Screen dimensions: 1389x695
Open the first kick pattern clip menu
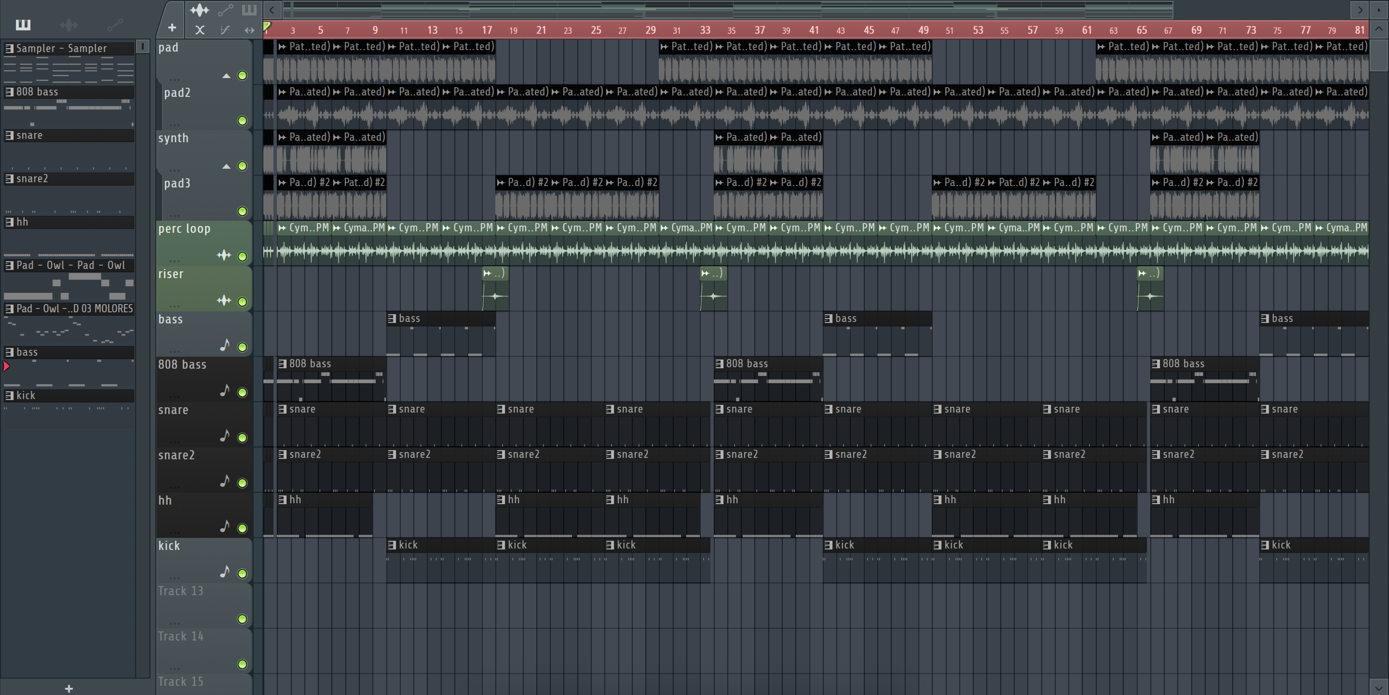coord(392,545)
